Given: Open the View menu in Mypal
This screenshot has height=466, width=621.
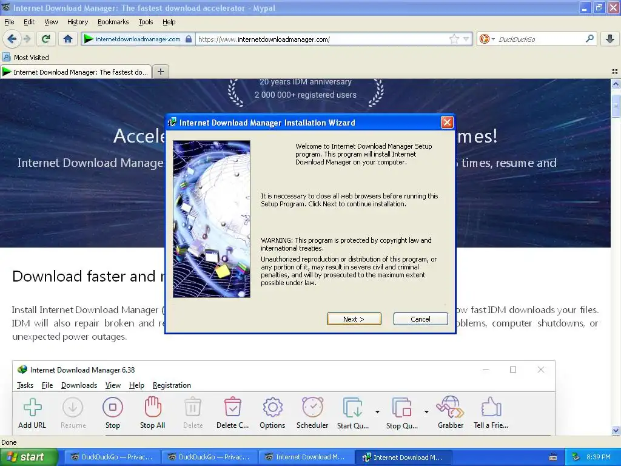Looking at the screenshot, I should pyautogui.click(x=51, y=22).
